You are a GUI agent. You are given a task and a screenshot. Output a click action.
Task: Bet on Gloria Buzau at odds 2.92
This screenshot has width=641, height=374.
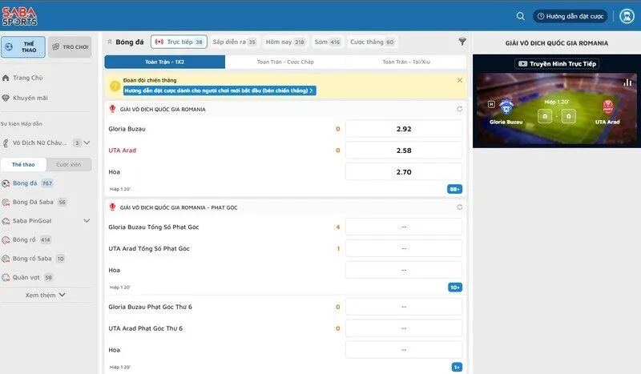(x=404, y=129)
